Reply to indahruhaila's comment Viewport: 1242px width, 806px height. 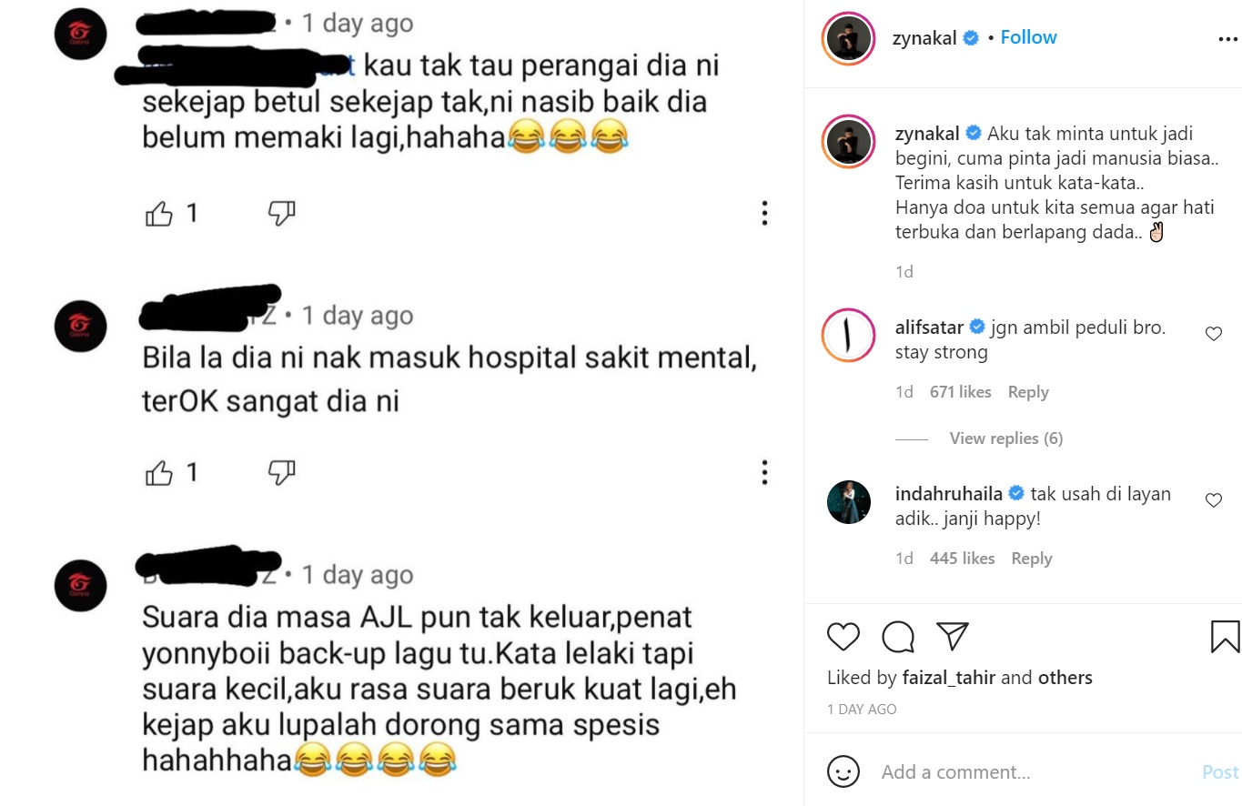[1032, 559]
